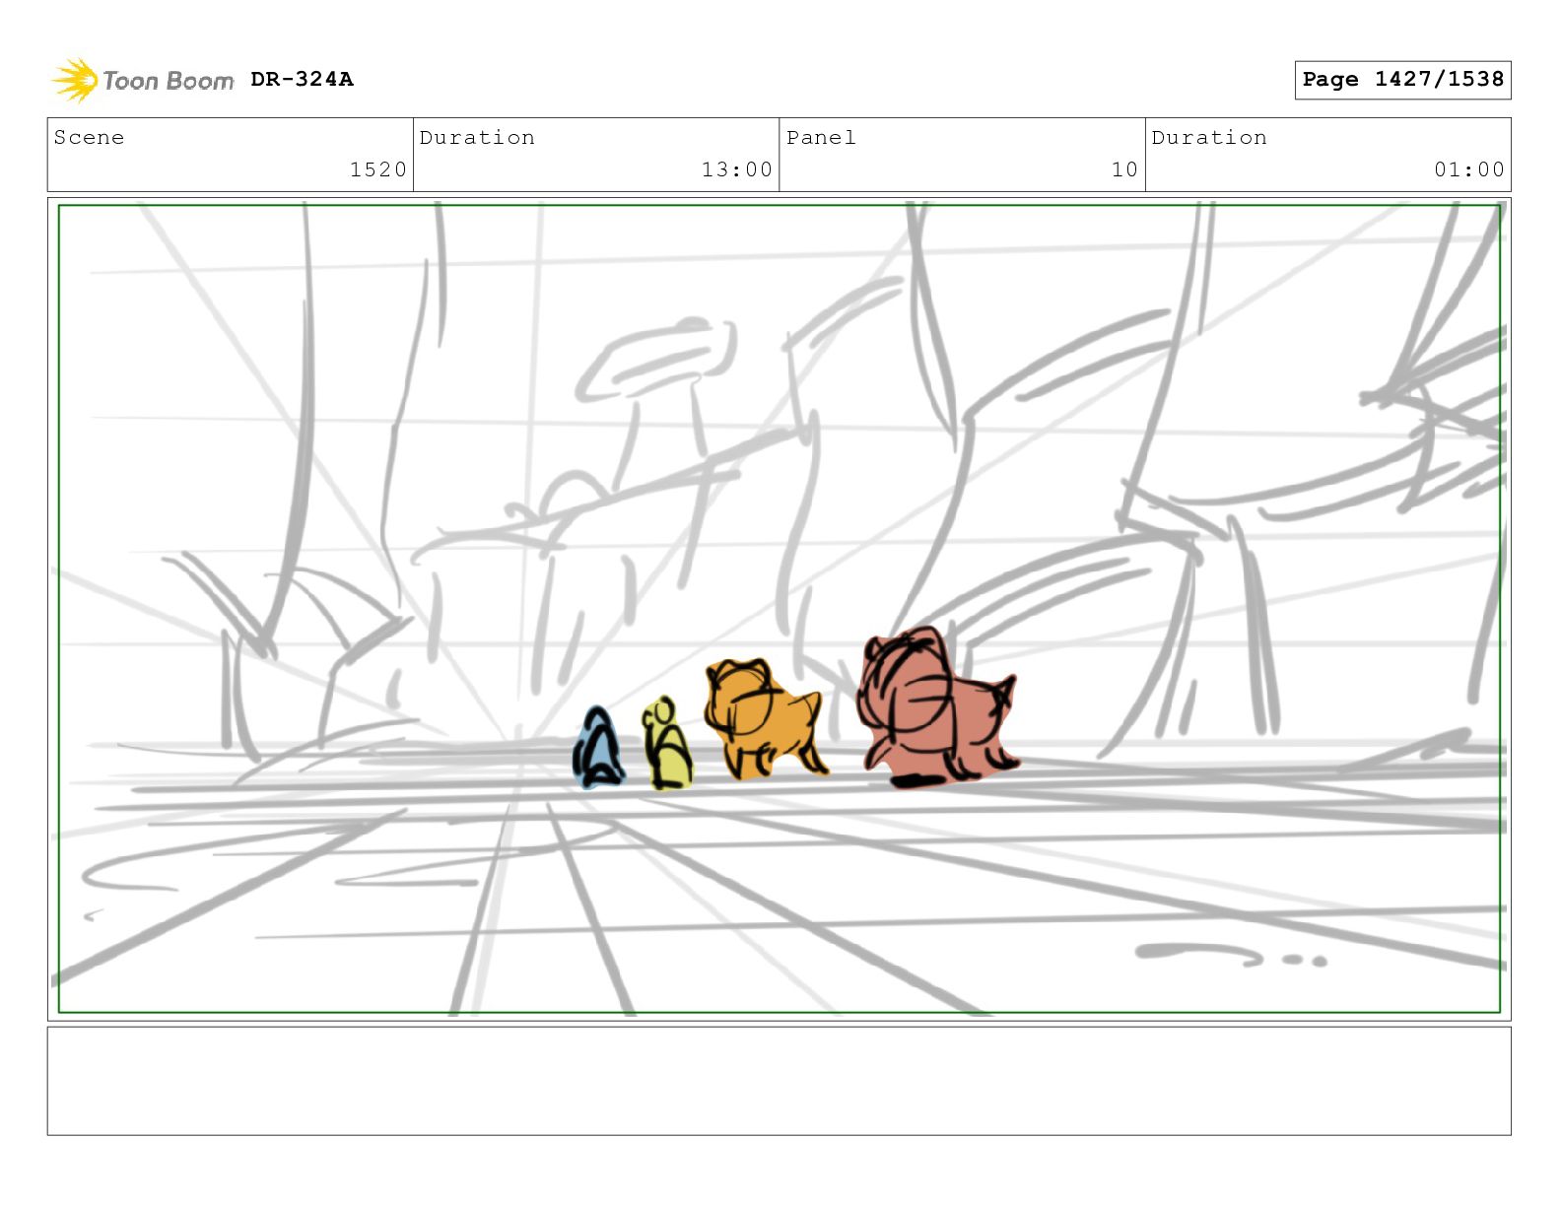Select the 'DR-324A' project title text
The width and height of the screenshot is (1561, 1206).
click(302, 79)
